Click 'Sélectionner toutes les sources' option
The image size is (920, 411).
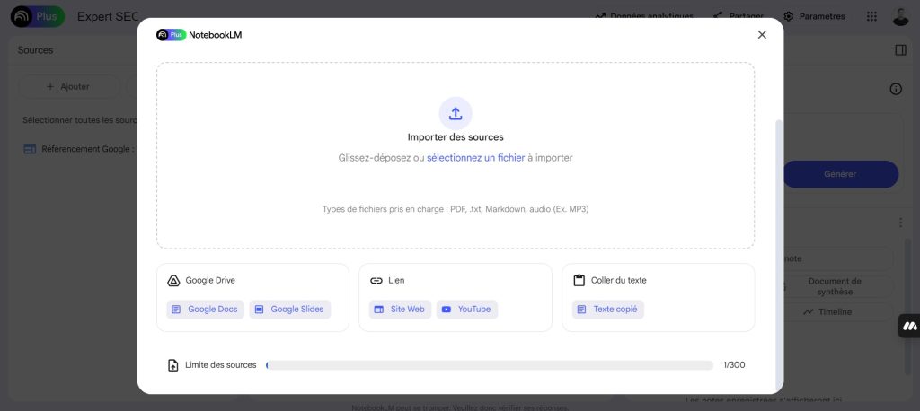coord(79,119)
